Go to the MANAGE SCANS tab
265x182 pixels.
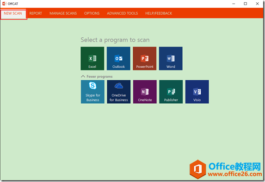63,13
